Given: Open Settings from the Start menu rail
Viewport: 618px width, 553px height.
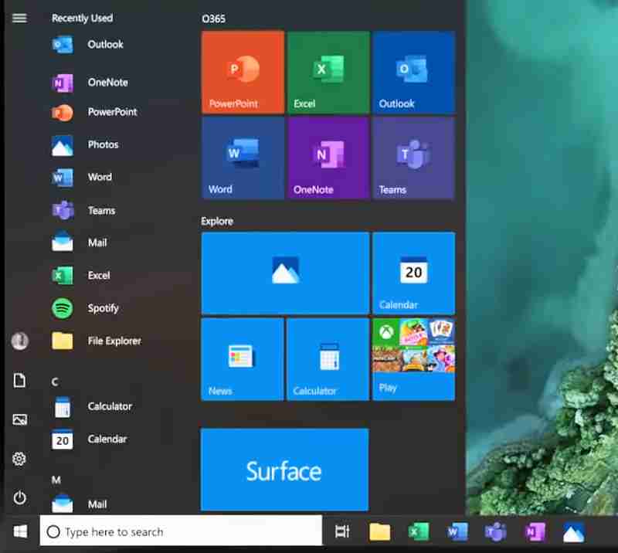Looking at the screenshot, I should (x=19, y=458).
